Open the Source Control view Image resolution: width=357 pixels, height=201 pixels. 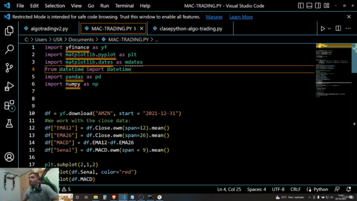[x=9, y=68]
